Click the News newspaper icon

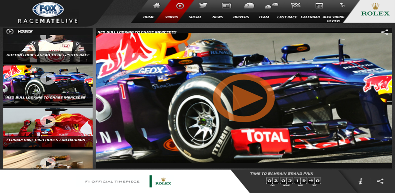[226, 5]
